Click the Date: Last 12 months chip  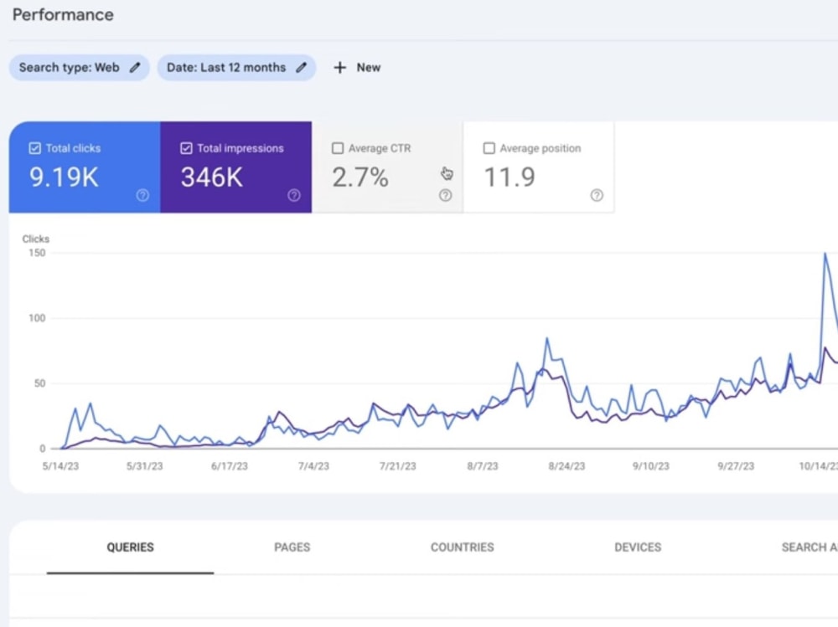click(x=236, y=67)
